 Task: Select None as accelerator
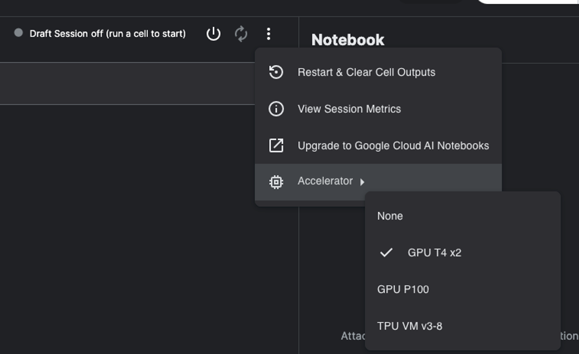tap(463, 216)
